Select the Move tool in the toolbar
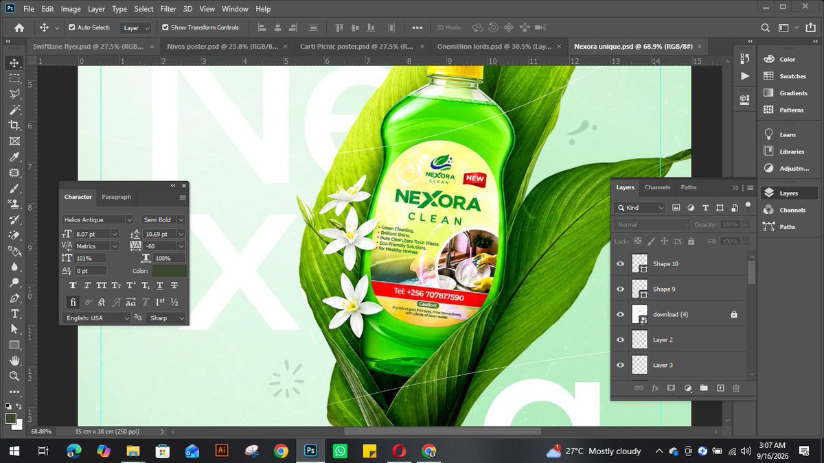The width and height of the screenshot is (824, 463). (x=14, y=62)
